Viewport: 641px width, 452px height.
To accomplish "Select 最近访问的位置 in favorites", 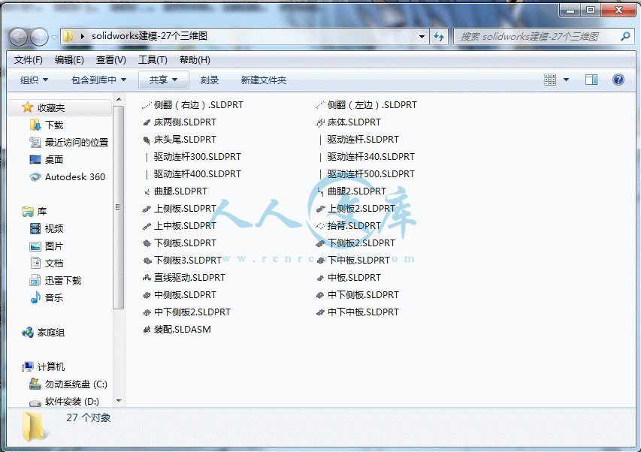I will (77, 142).
